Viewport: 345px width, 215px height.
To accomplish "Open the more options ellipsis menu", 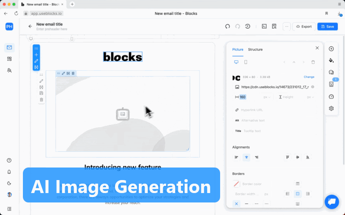I will point(287,26).
